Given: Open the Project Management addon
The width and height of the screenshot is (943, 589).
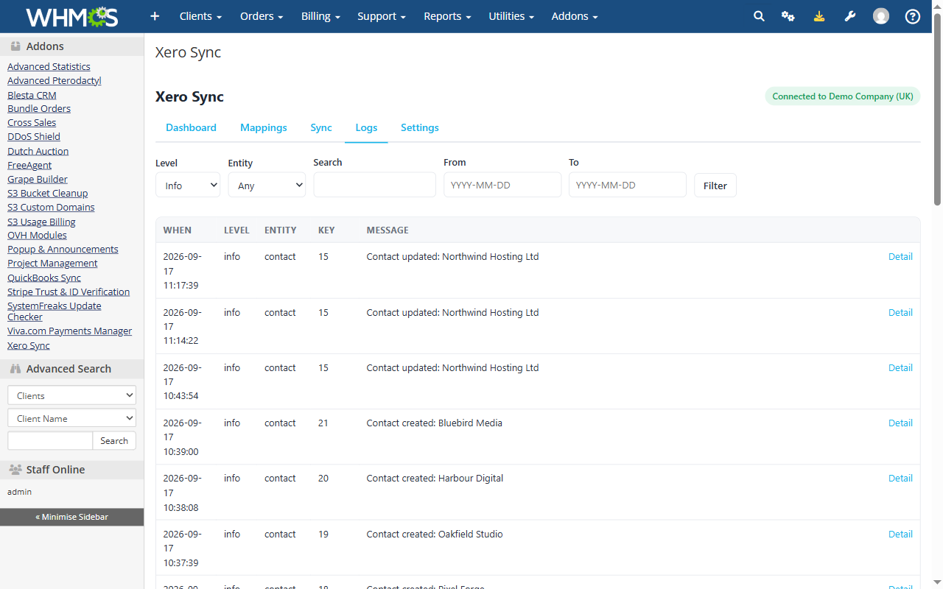Looking at the screenshot, I should click(52, 263).
